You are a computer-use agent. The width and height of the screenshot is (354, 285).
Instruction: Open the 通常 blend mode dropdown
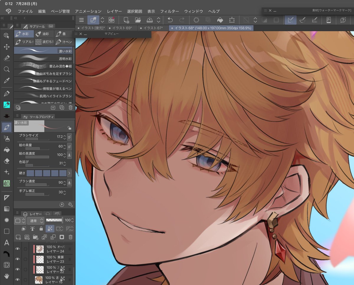point(36,220)
